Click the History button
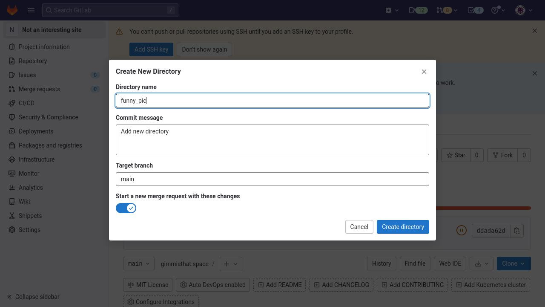The image size is (545, 307). pos(381,264)
